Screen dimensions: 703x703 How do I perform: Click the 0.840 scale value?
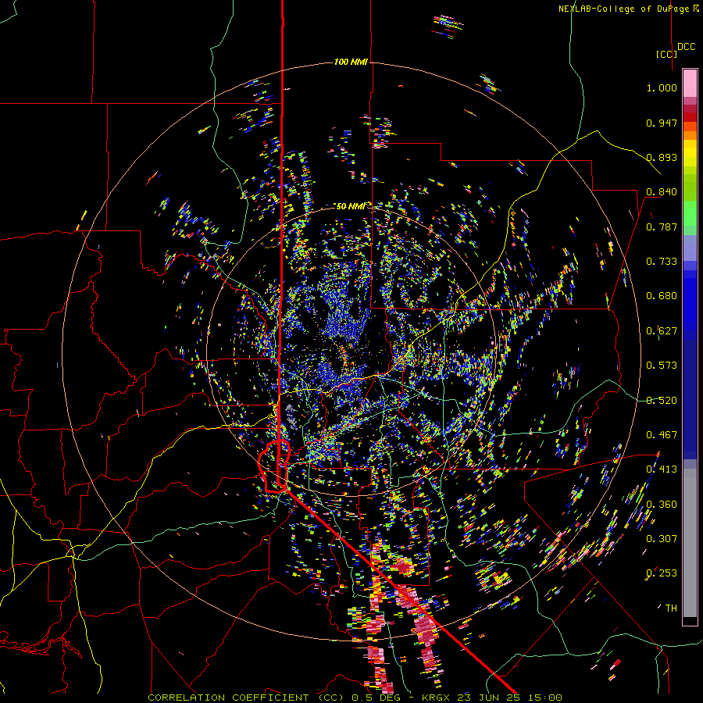click(x=662, y=192)
